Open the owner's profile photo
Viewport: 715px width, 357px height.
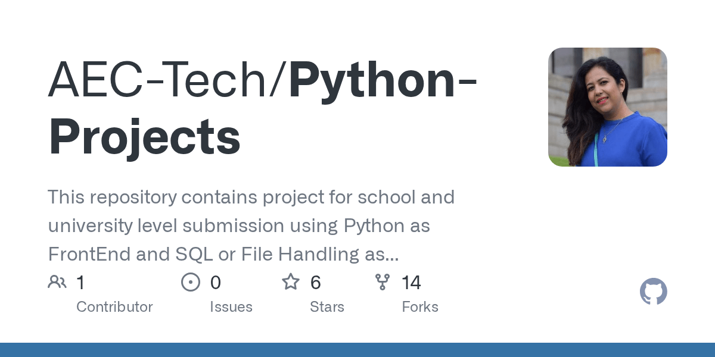tap(608, 107)
